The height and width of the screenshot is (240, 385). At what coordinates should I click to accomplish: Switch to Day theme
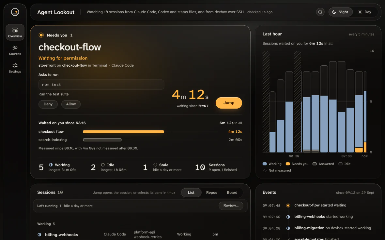tap(365, 12)
